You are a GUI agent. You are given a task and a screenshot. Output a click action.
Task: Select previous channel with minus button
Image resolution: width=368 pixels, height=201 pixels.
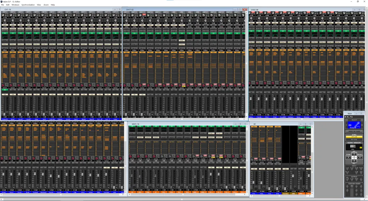347,125
